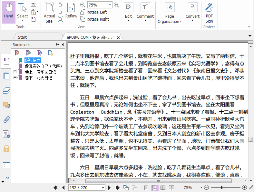Enable Reflow view
The height and width of the screenshot is (192, 254).
click(x=71, y=11)
